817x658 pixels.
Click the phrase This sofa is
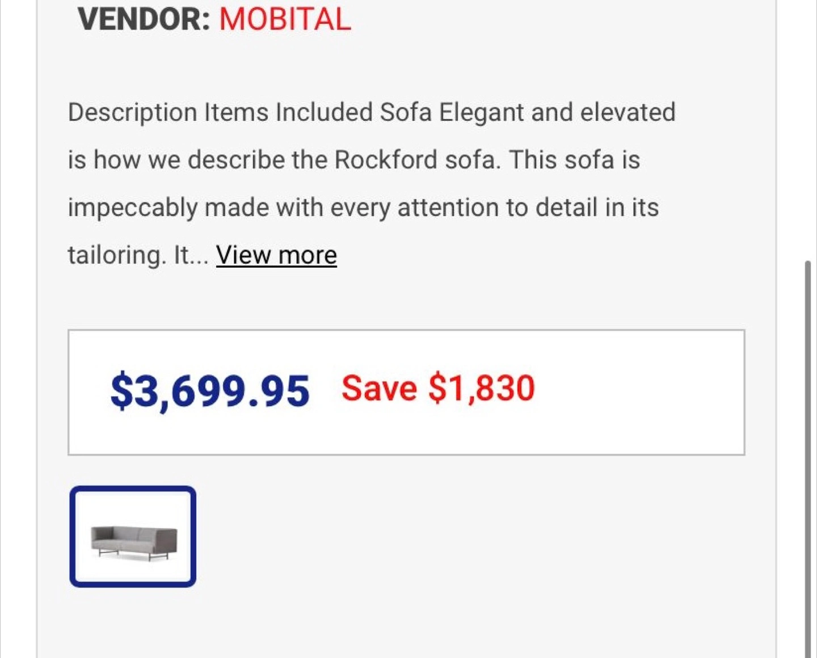pyautogui.click(x=574, y=160)
